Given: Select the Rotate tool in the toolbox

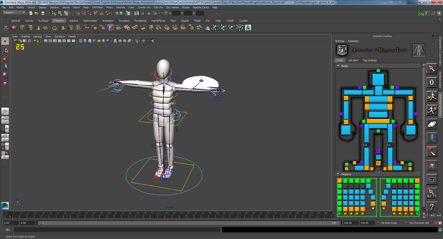Looking at the screenshot, I should tap(5, 75).
